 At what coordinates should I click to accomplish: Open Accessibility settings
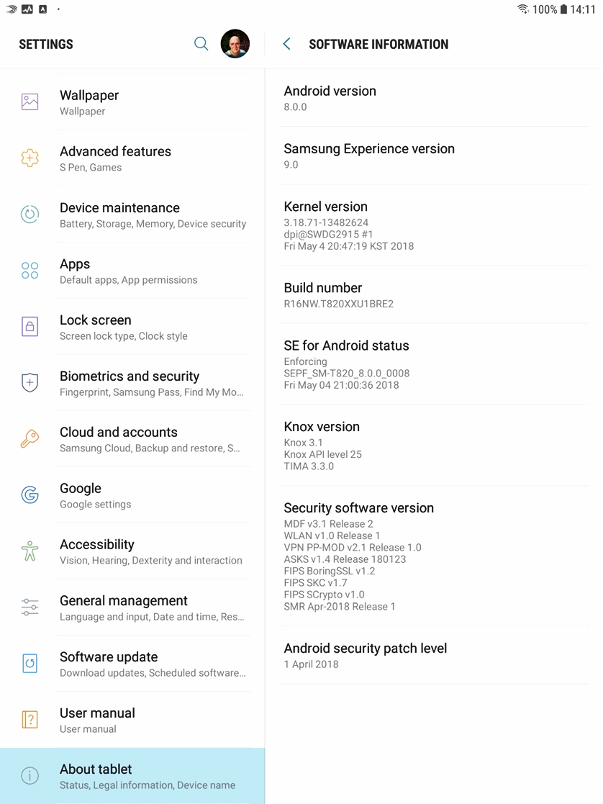click(132, 551)
